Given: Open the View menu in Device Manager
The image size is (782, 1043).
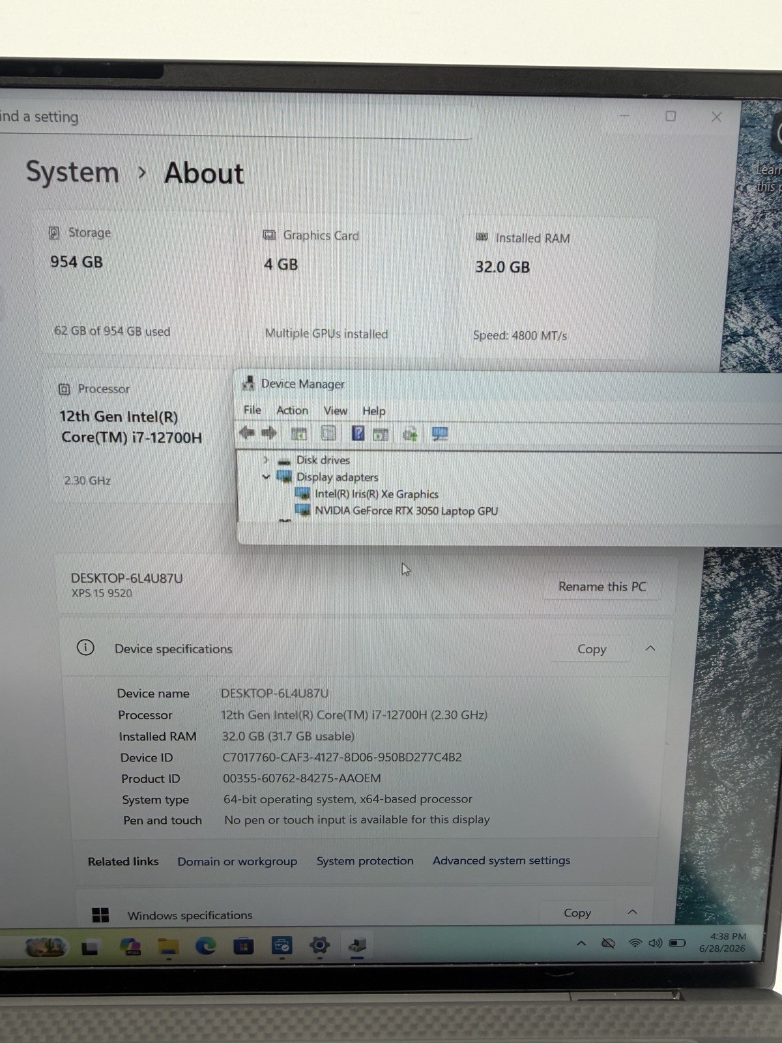Looking at the screenshot, I should point(336,411).
